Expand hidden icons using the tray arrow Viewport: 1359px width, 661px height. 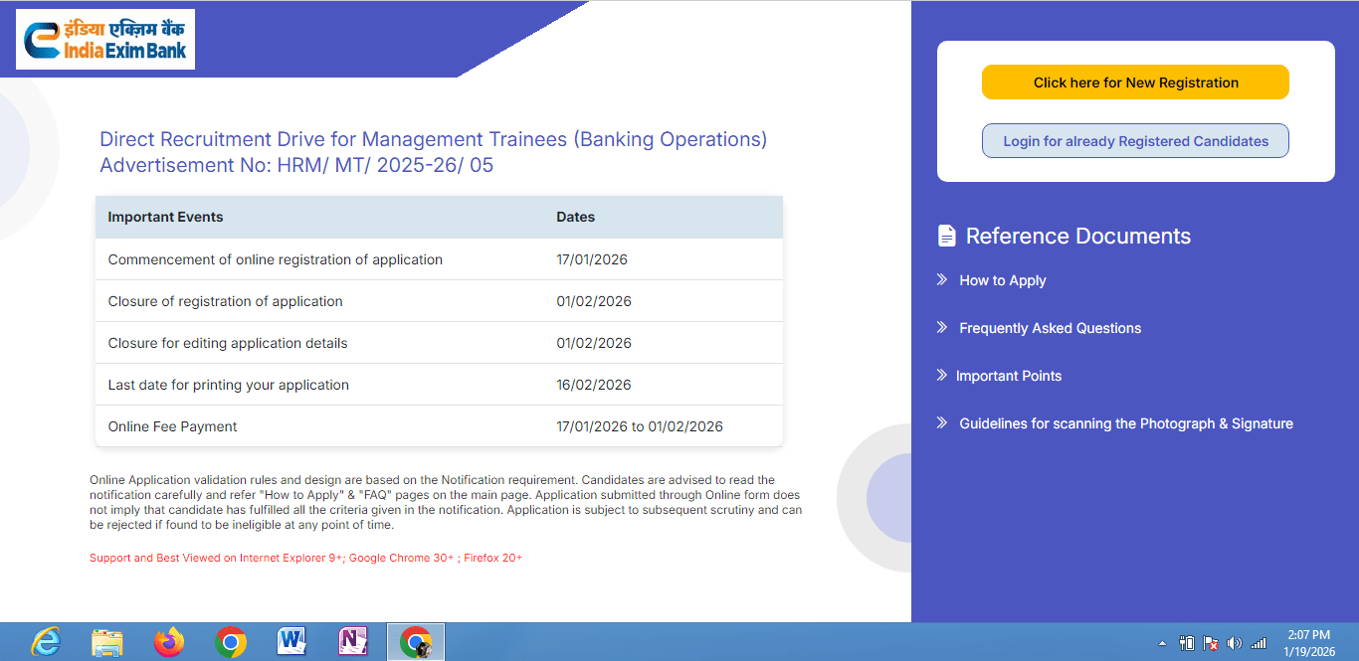pyautogui.click(x=1162, y=643)
